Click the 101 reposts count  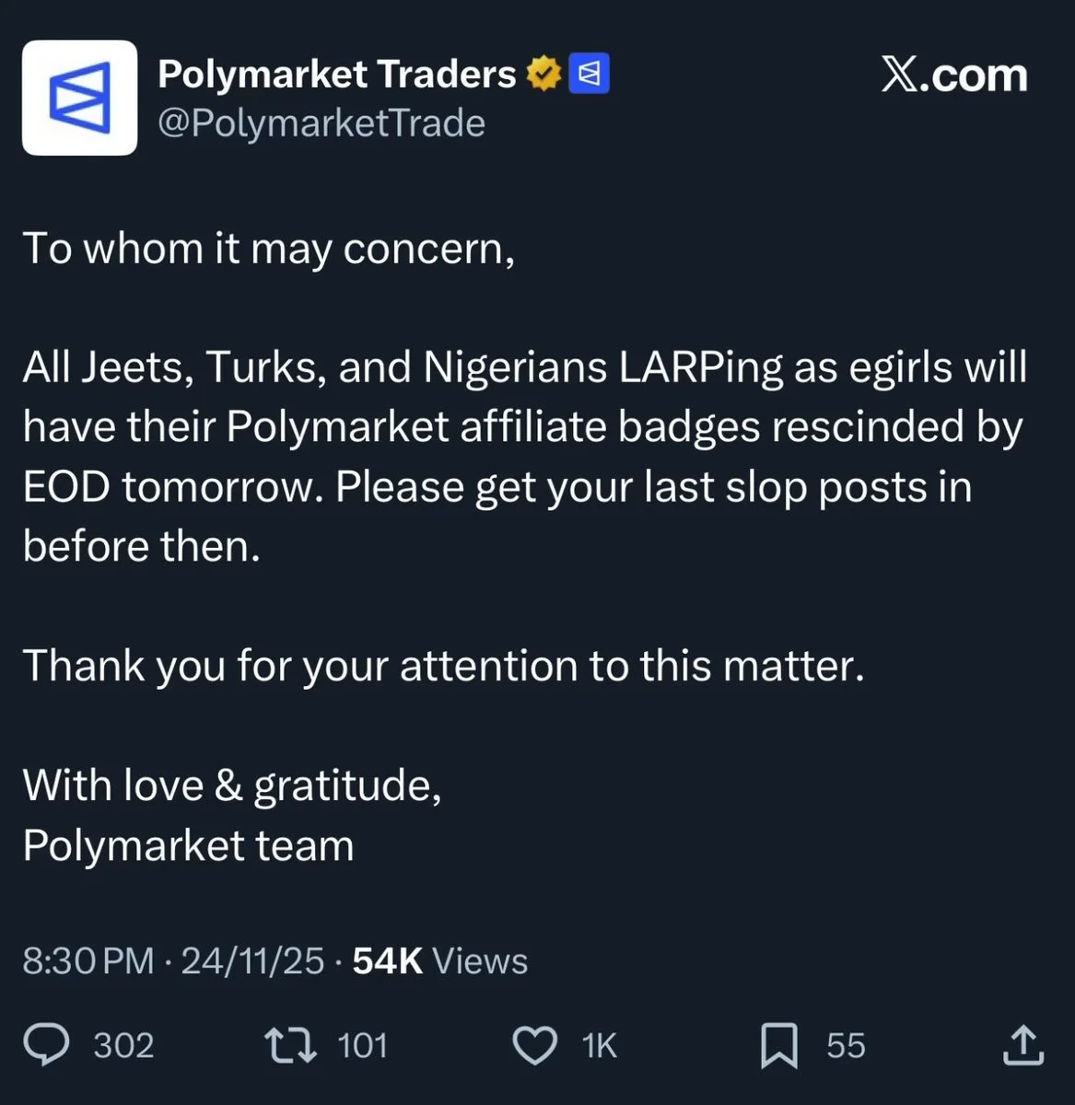coord(362,1046)
